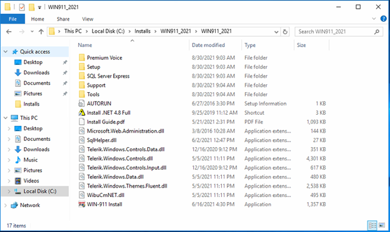This screenshot has height=232, width=390.
Task: Select the SQL Server Express folder icon
Action: pos(82,76)
